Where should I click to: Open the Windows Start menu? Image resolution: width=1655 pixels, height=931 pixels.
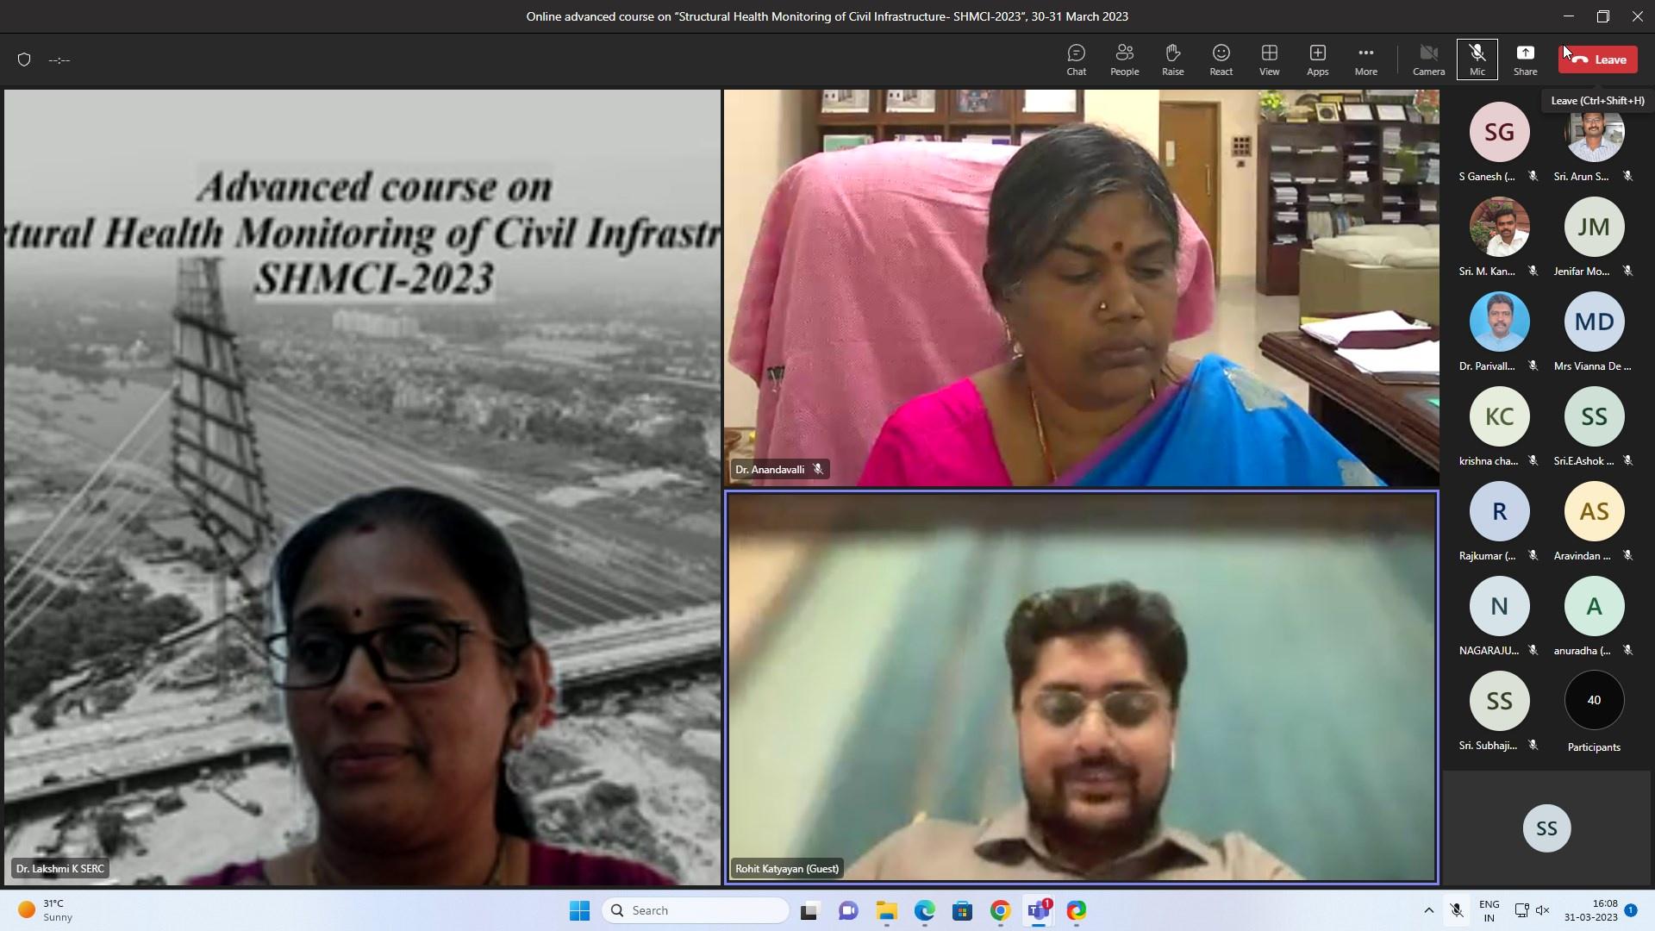click(x=579, y=910)
